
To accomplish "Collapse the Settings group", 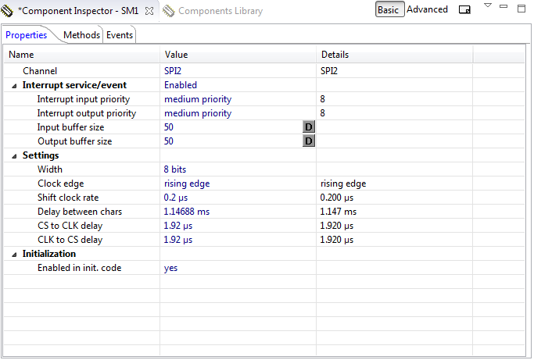I will point(14,155).
